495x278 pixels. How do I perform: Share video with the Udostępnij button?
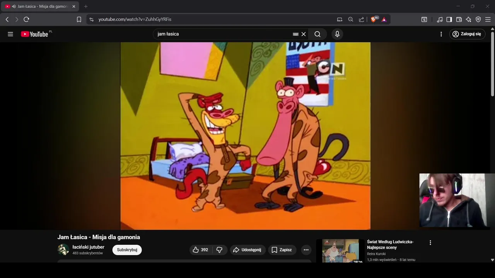247,250
